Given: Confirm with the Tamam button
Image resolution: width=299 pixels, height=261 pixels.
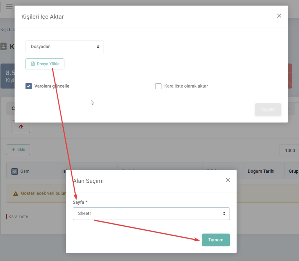Looking at the screenshot, I should click(x=216, y=240).
